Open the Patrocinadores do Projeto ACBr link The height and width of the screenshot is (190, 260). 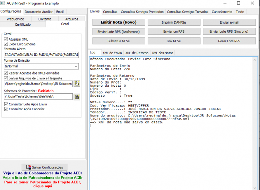(42, 178)
